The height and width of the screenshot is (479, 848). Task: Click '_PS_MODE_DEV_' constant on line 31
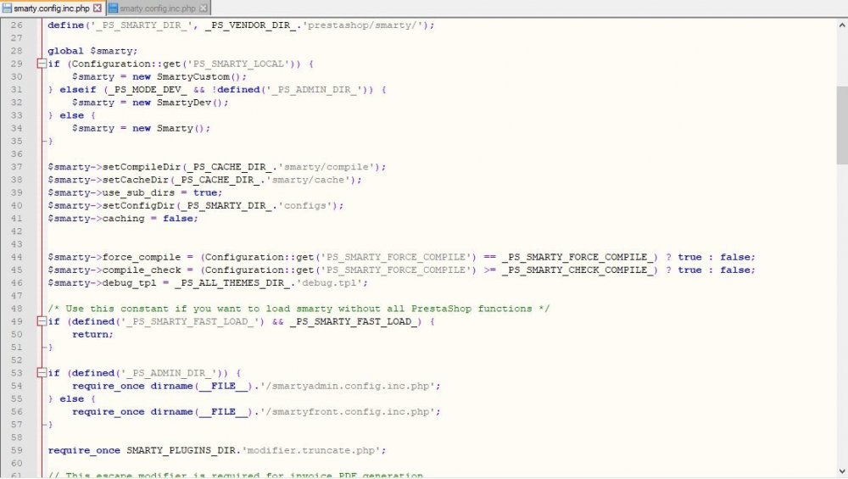[148, 90]
